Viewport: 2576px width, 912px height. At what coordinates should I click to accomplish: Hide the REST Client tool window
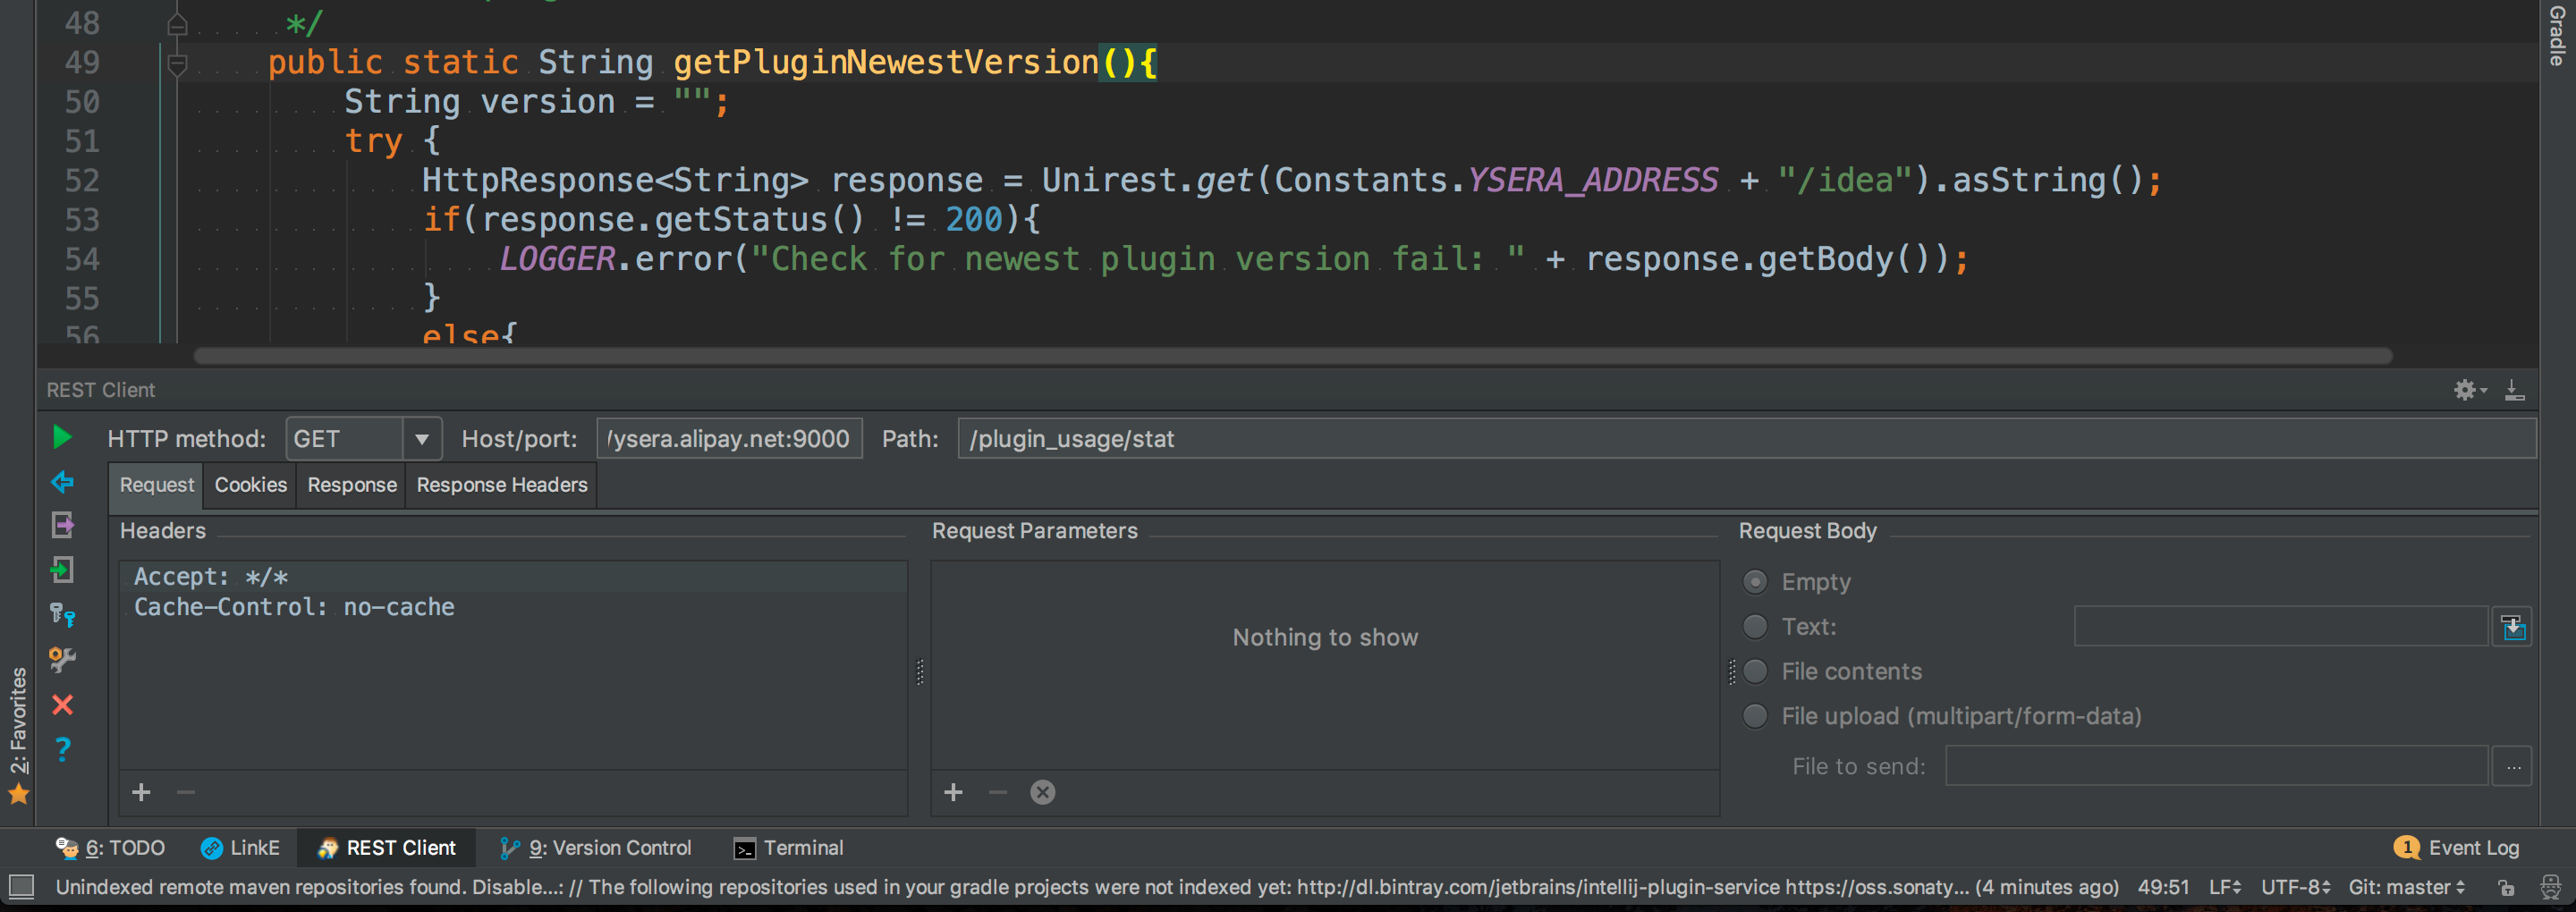click(2514, 390)
